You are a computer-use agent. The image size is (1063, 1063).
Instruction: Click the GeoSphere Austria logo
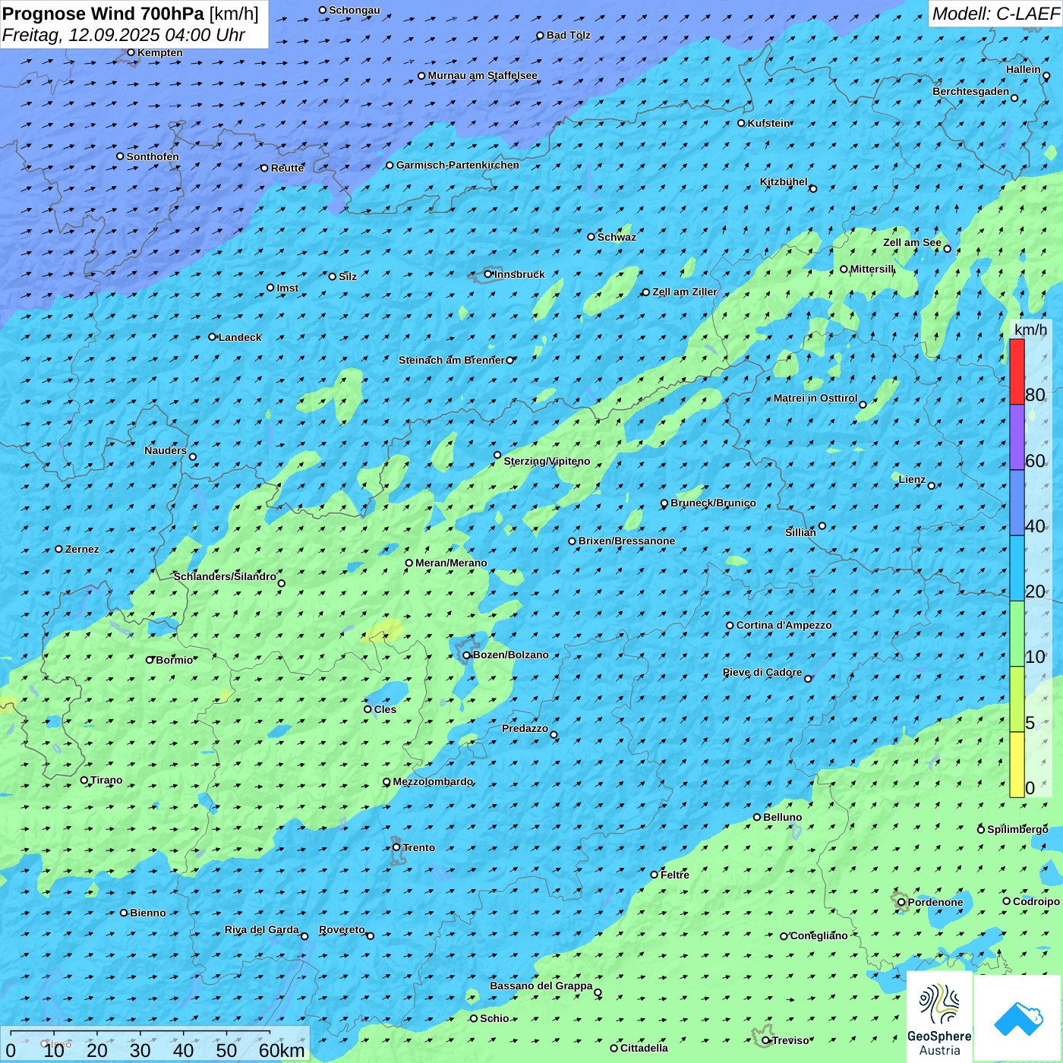click(939, 1017)
